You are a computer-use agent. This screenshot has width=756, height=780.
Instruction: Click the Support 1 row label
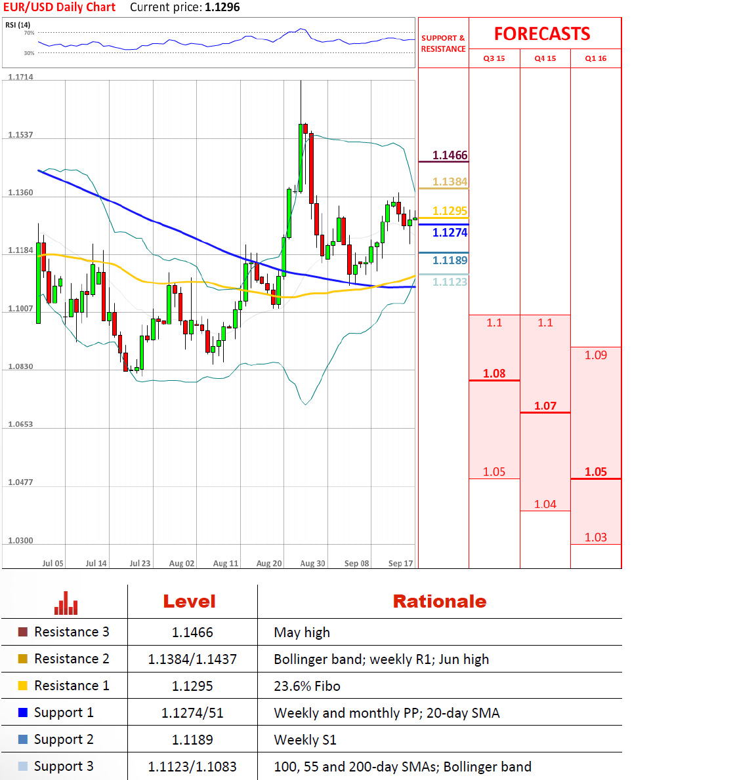click(64, 713)
